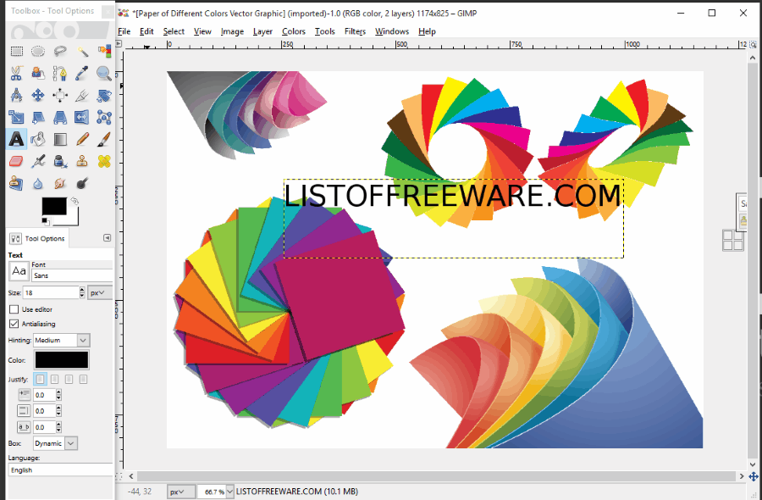Image resolution: width=762 pixels, height=500 pixels.
Task: Activate the Fuzzy Select magic wand
Action: tap(82, 51)
